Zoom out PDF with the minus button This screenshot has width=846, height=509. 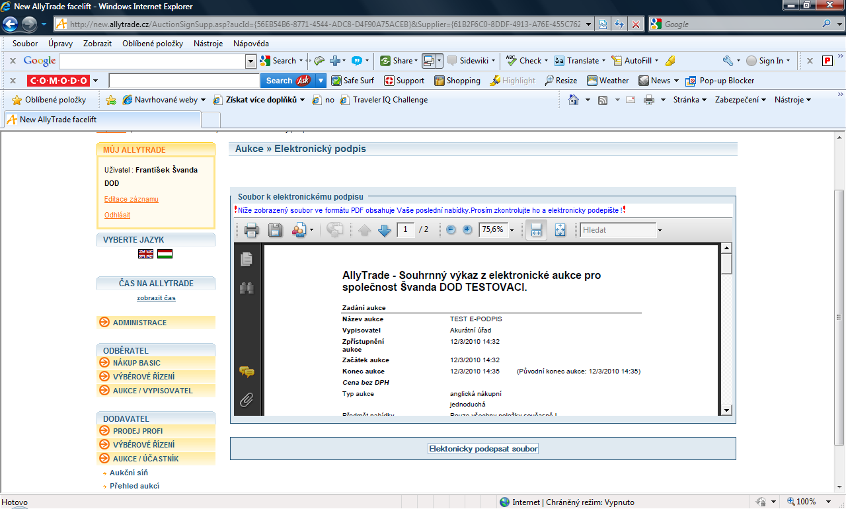pos(451,230)
